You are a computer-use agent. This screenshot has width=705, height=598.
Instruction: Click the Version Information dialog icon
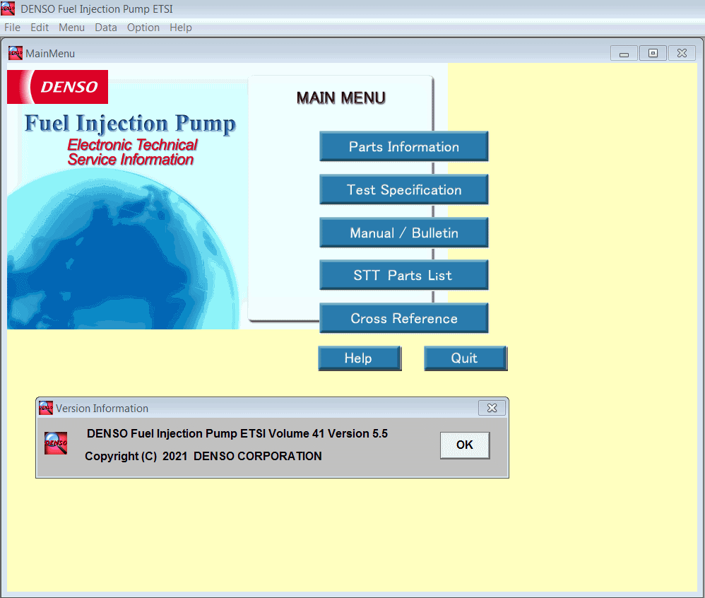click(x=45, y=408)
